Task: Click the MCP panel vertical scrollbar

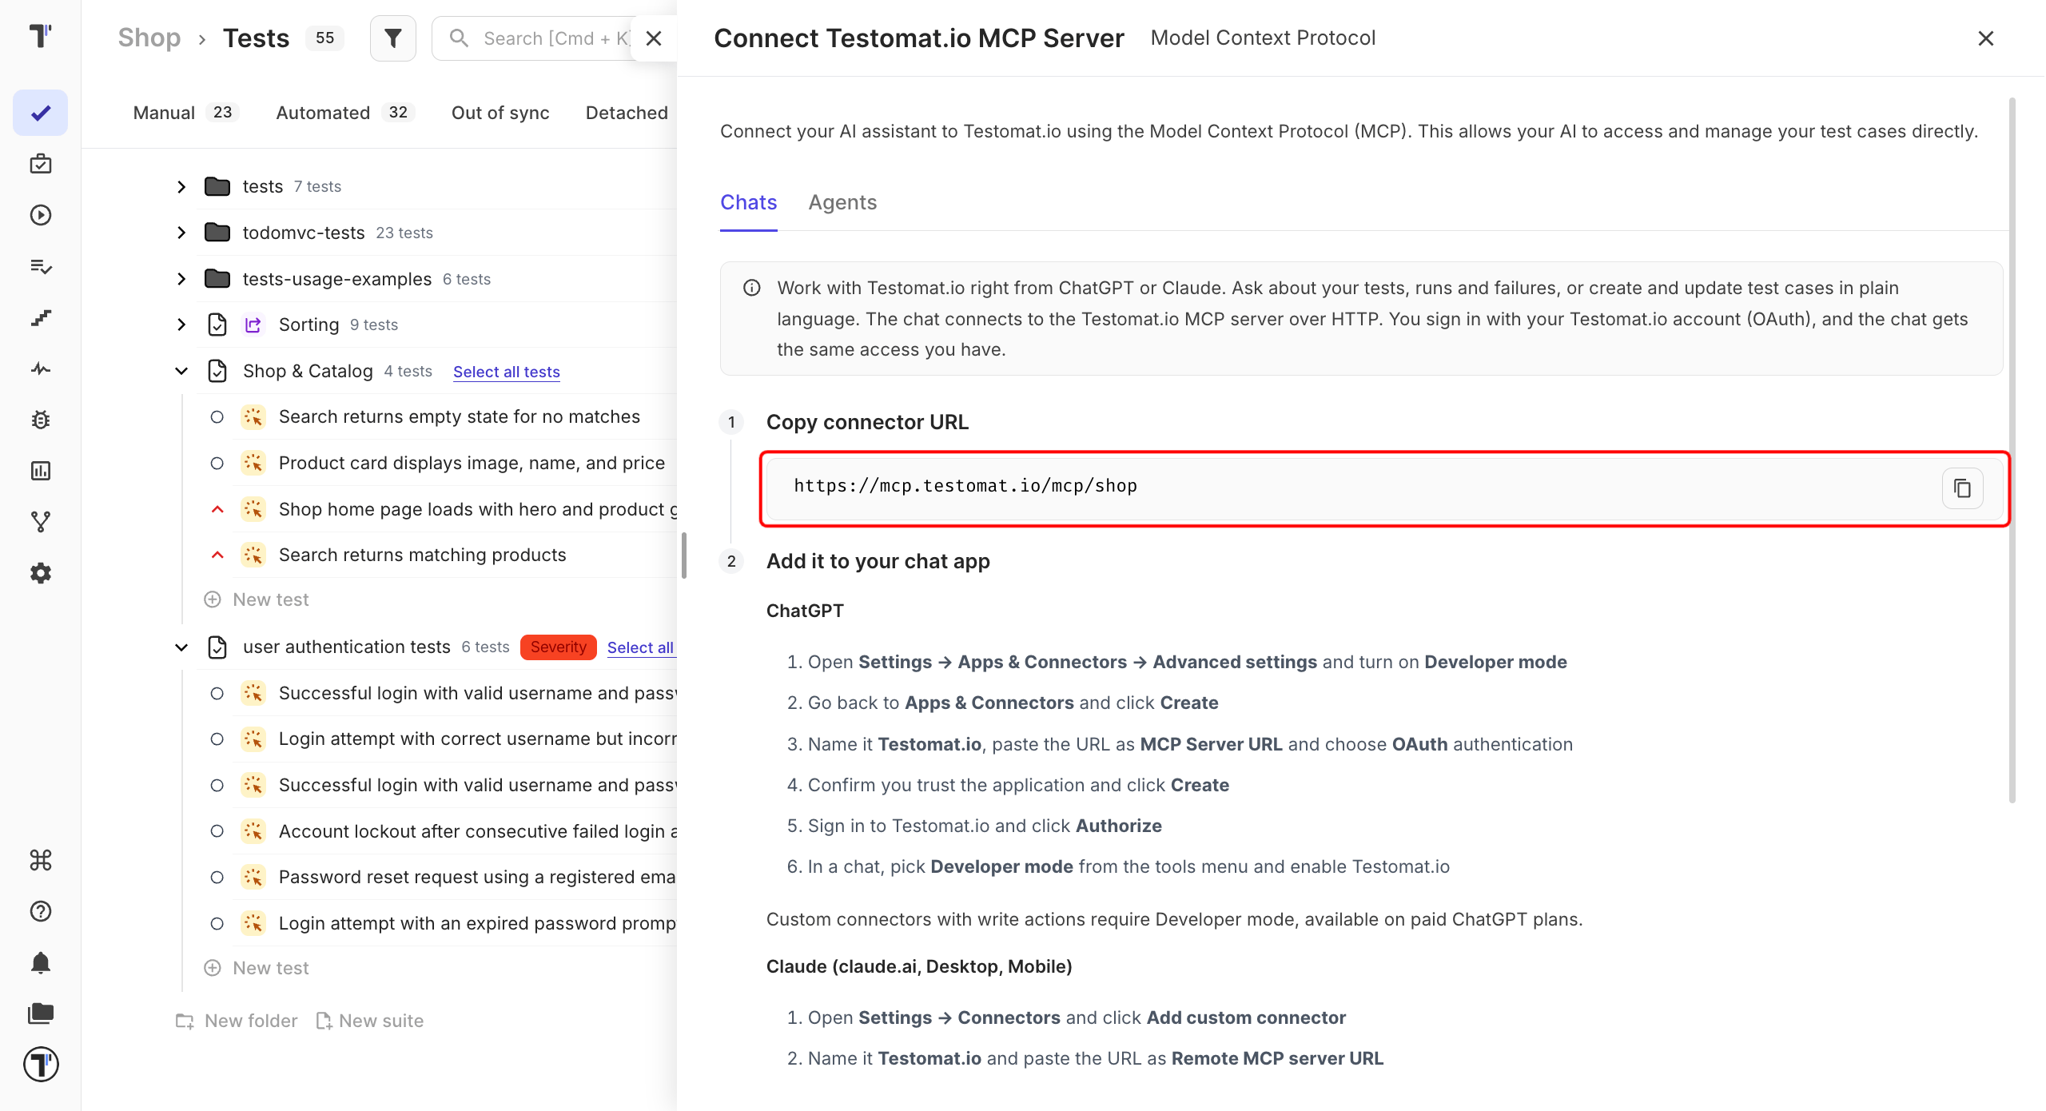Action: tap(2012, 449)
